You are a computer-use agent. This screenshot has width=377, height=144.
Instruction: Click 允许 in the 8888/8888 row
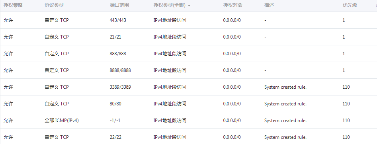pos(8,70)
